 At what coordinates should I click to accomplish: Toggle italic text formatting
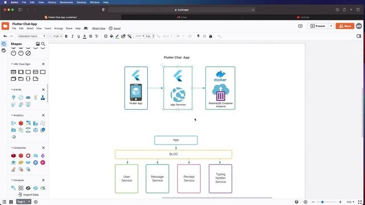pos(72,36)
